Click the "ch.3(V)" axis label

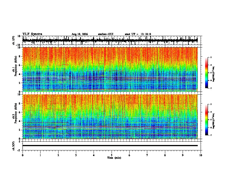point(14,146)
